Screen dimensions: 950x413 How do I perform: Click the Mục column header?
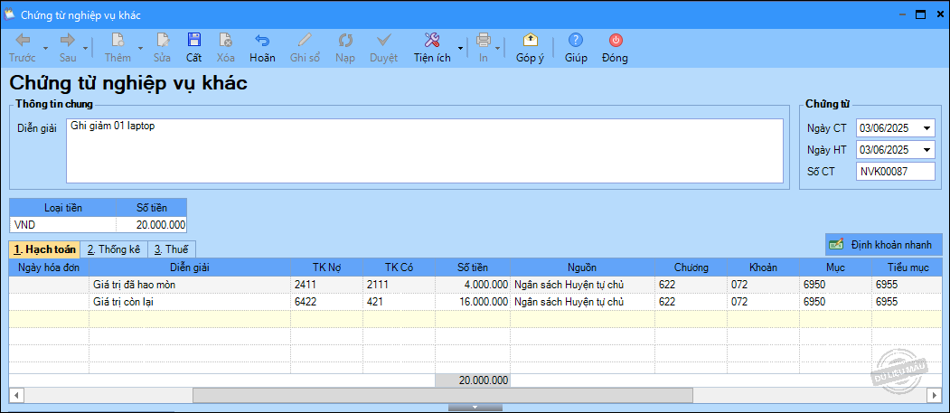pyautogui.click(x=835, y=268)
